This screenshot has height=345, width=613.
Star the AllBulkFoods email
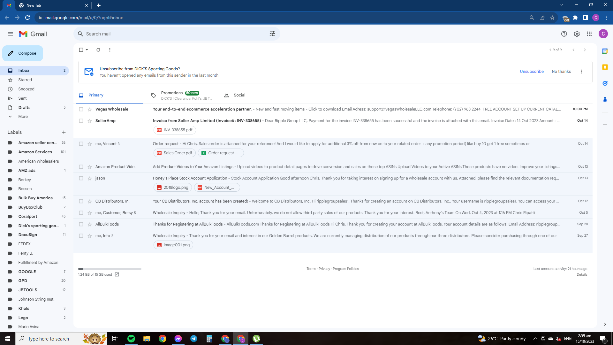pyautogui.click(x=90, y=224)
